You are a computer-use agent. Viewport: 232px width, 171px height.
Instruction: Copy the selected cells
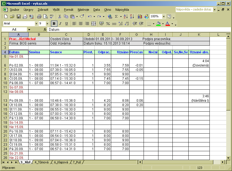[66, 16]
